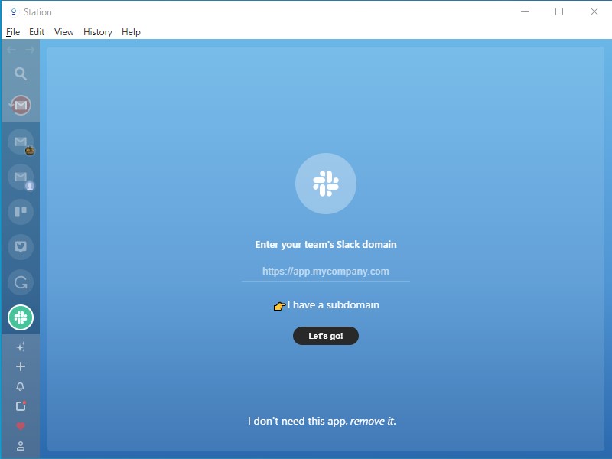This screenshot has width=612, height=459.
Task: Select the green Slack app icon
Action: click(21, 317)
